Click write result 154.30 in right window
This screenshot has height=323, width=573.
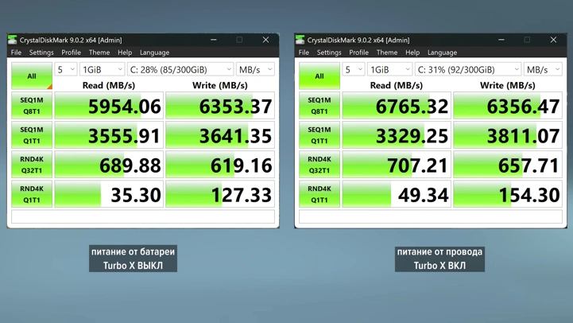click(508, 194)
